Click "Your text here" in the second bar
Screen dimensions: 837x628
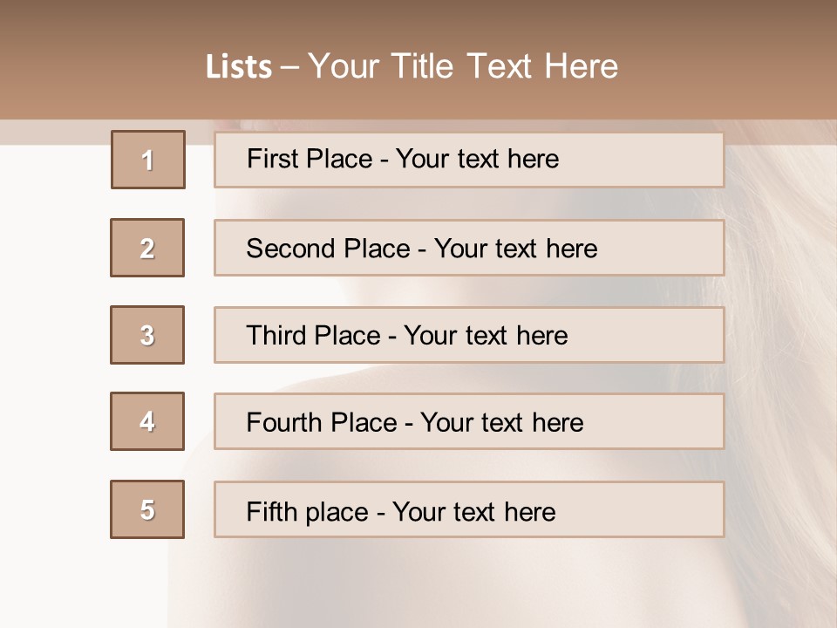click(515, 249)
